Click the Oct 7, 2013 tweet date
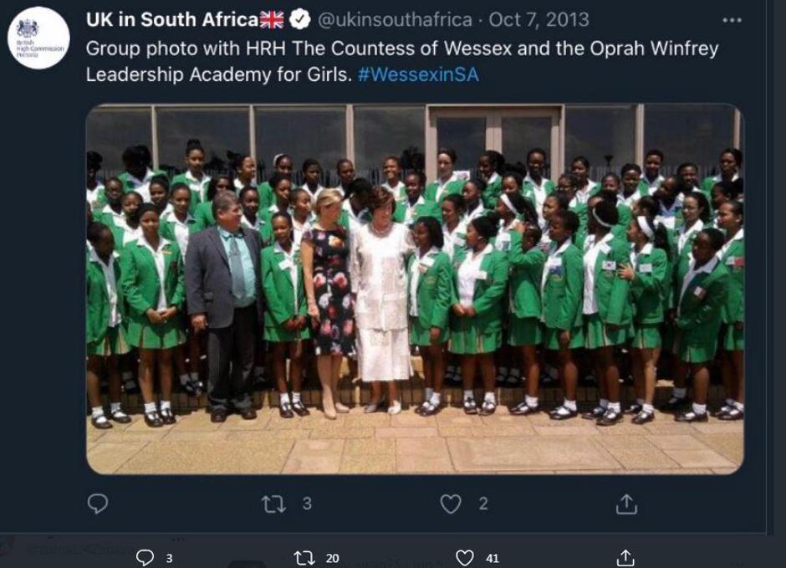 [x=538, y=20]
